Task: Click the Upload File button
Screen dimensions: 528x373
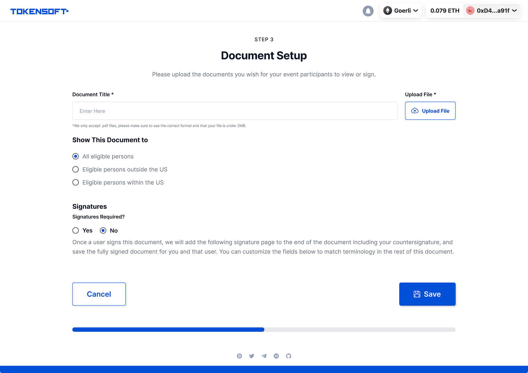Action: 430,111
